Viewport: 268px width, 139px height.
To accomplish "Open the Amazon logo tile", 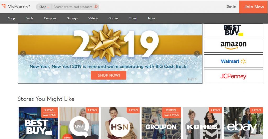I will pos(233,45).
